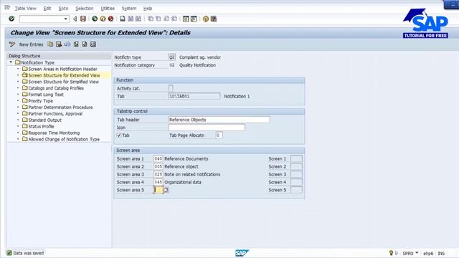459x258 pixels.
Task: Select Format Long Text node
Action: coord(46,95)
